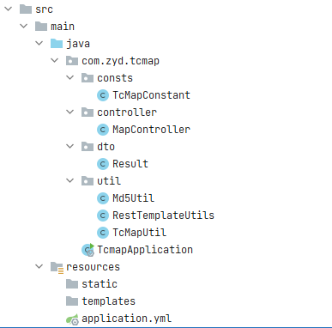
Task: Click the Result class icon
Action: click(103, 164)
